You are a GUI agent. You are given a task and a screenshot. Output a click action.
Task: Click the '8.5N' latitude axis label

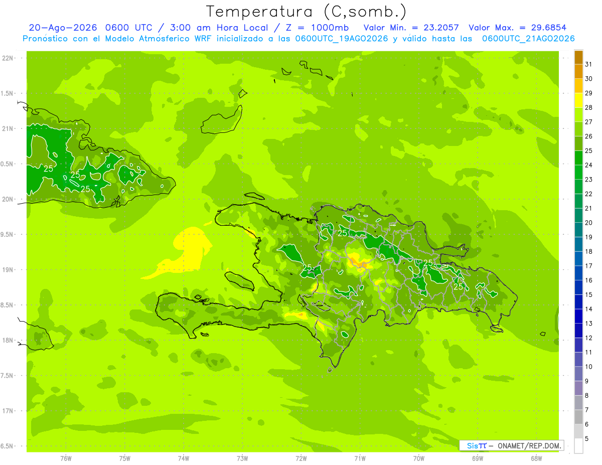tap(8, 305)
